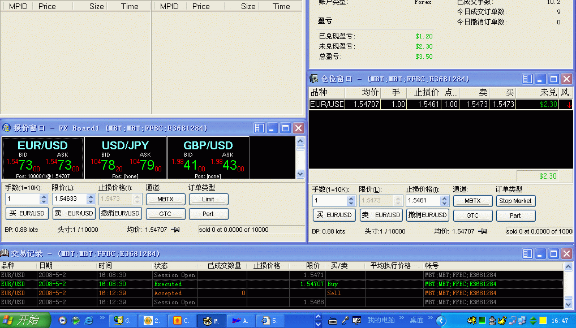
Task: Click 卖 EUR/USD sell button in the quote window
Action: tap(74, 213)
